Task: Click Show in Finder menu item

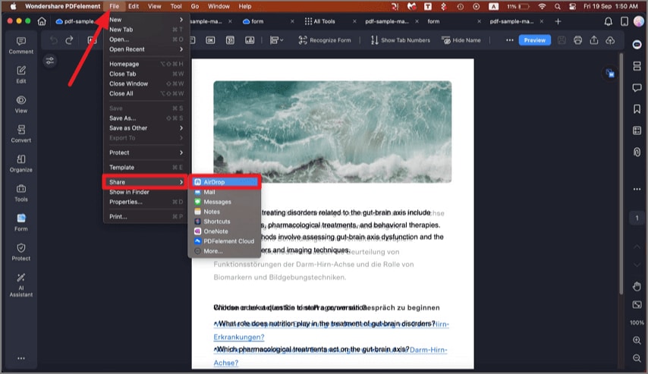Action: [146, 192]
